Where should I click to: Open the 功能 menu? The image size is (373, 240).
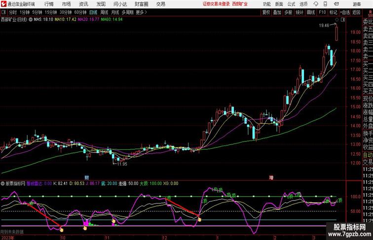266,4
